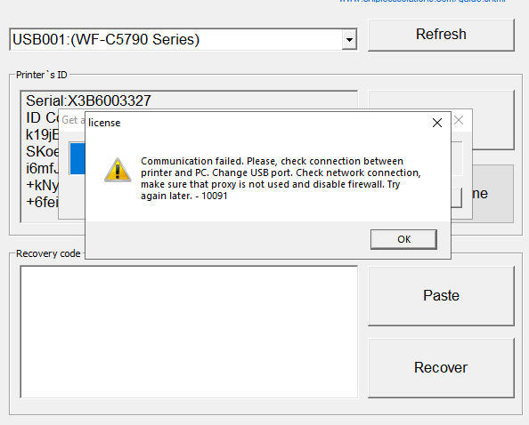529x425 pixels.
Task: Click the '+6fei' line in ID code
Action: pyautogui.click(x=42, y=202)
